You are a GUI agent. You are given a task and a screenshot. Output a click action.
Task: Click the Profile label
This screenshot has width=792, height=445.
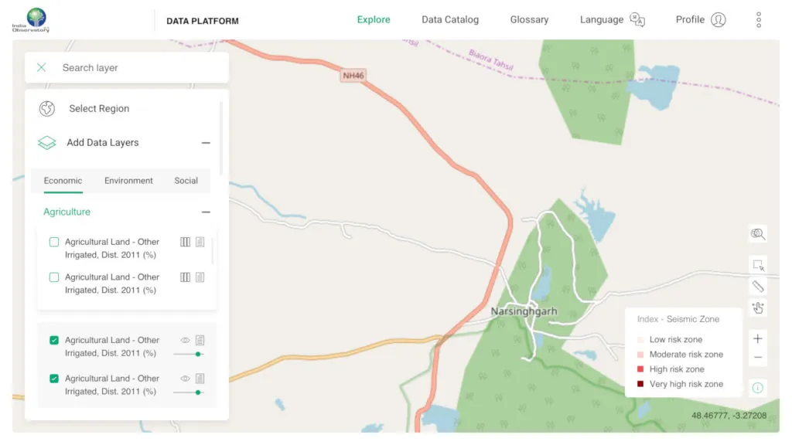(690, 19)
